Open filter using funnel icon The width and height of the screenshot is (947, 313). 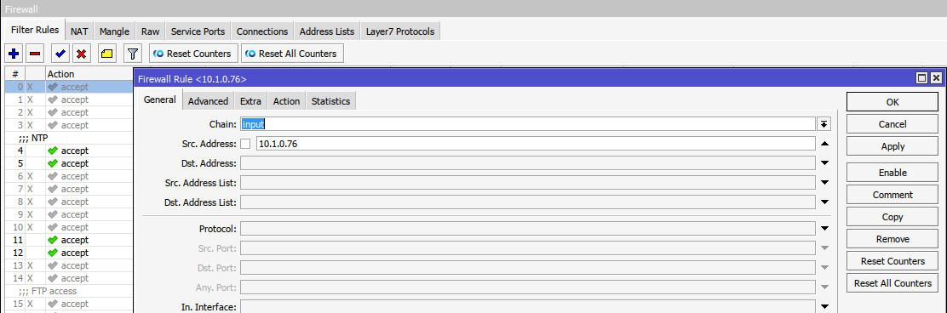(133, 54)
